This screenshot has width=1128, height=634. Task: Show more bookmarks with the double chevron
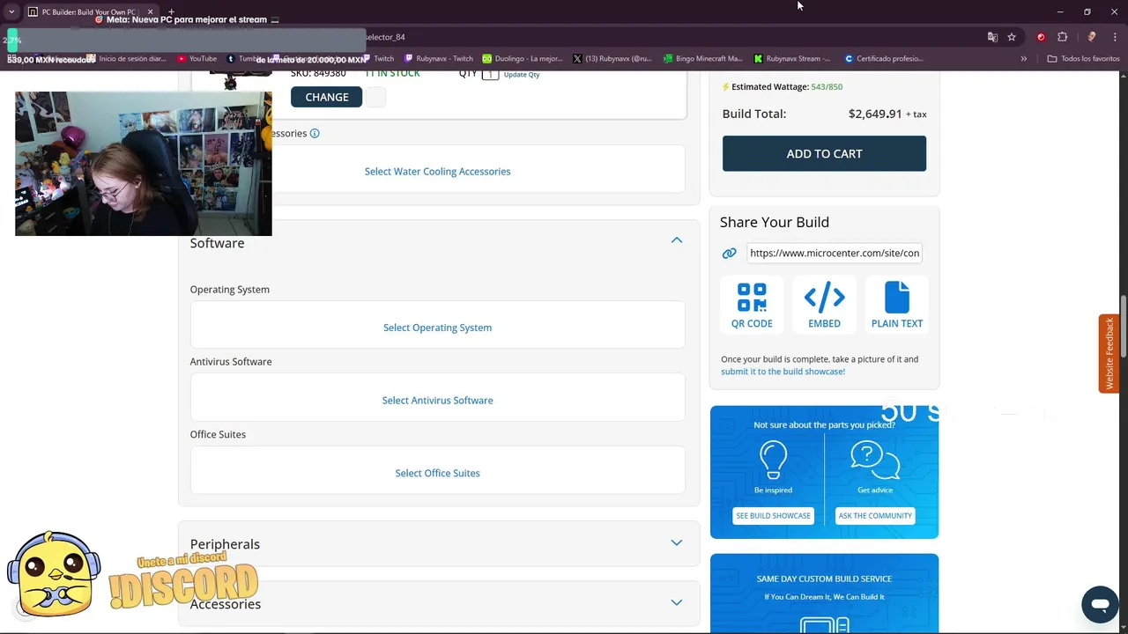pyautogui.click(x=1024, y=59)
